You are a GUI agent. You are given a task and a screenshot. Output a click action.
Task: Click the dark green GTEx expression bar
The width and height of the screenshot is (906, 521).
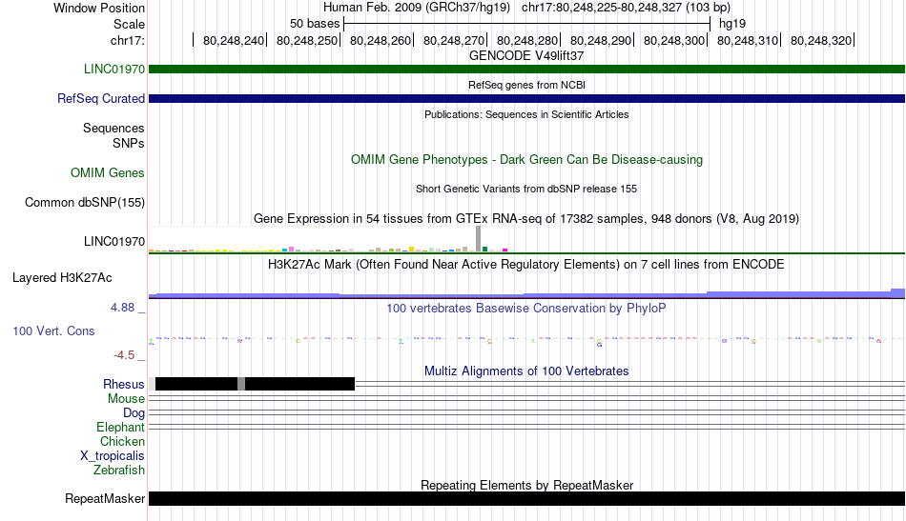pyautogui.click(x=485, y=250)
